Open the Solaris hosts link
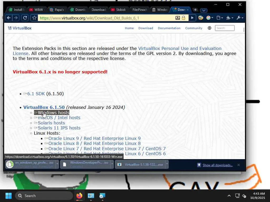Viewport: 270px width, 202px height. [x=51, y=123]
